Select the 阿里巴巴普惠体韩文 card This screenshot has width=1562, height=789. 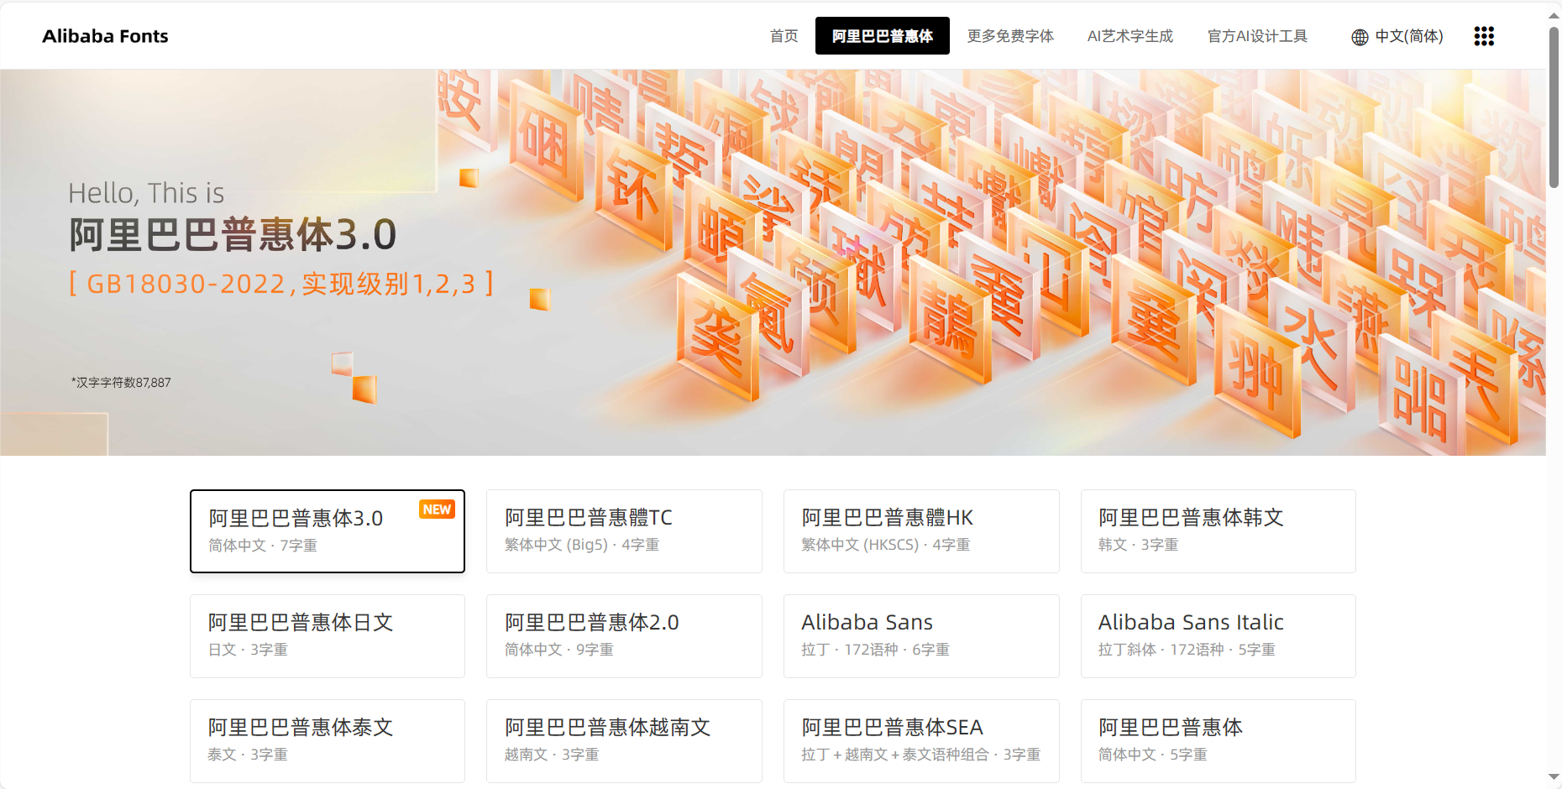(x=1219, y=530)
